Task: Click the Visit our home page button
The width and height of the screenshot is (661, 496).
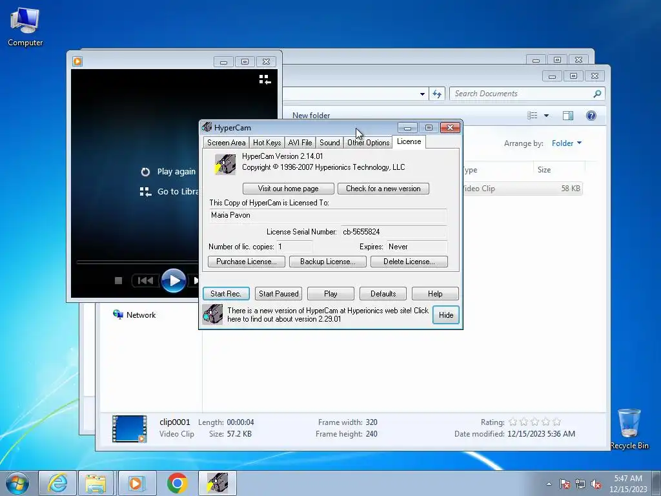Action: 289,189
